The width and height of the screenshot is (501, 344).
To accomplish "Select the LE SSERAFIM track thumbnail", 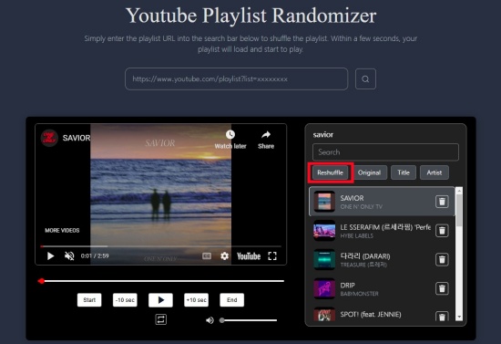I will pyautogui.click(x=324, y=231).
